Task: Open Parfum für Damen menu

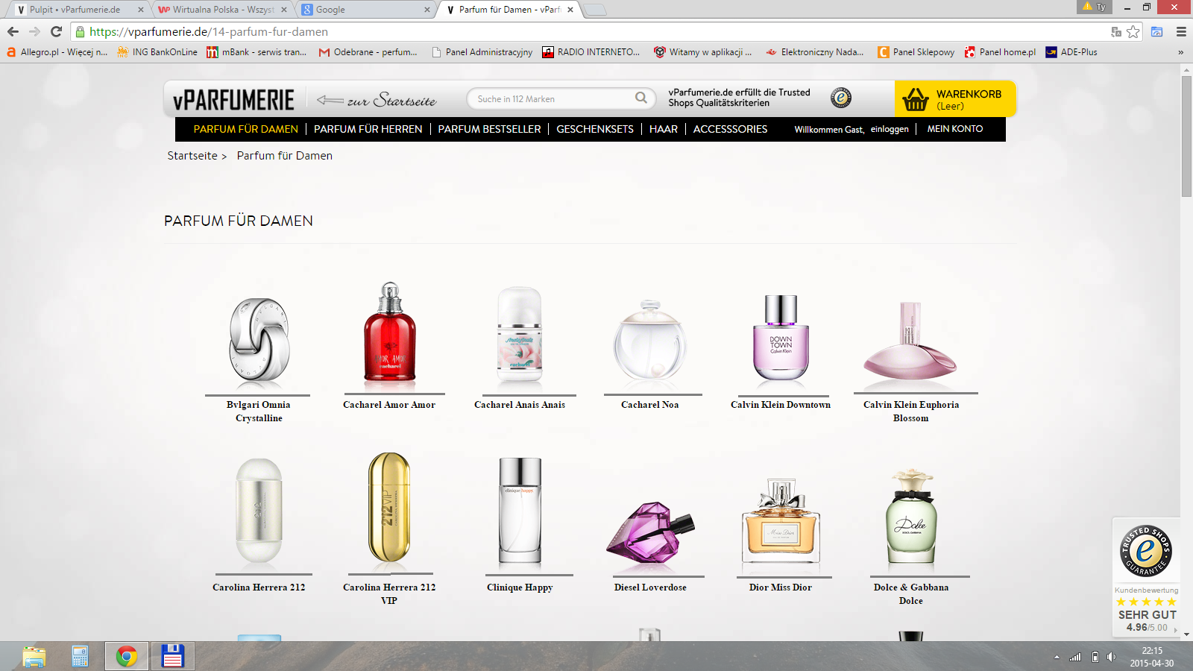Action: coord(246,129)
